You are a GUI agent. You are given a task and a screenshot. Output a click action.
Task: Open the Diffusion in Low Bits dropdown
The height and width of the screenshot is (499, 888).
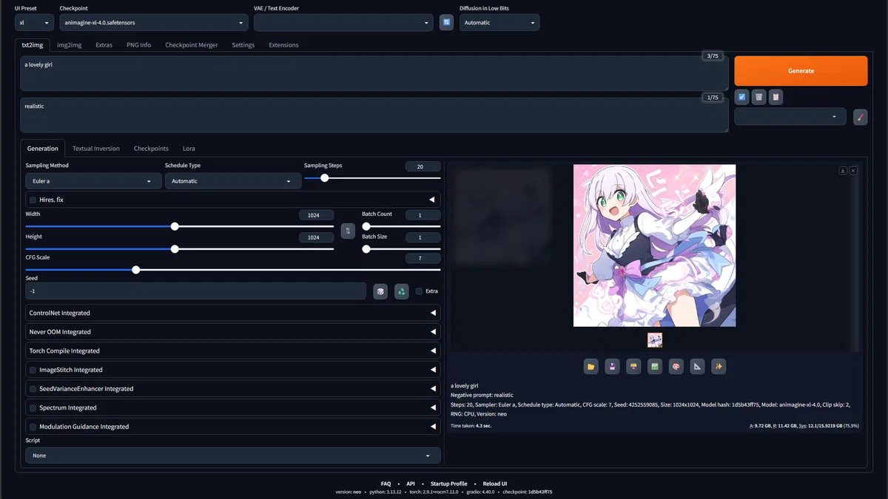point(499,23)
